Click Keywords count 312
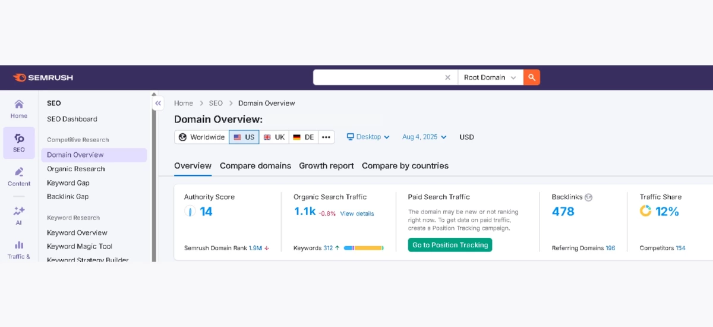The height and width of the screenshot is (327, 713). 328,248
